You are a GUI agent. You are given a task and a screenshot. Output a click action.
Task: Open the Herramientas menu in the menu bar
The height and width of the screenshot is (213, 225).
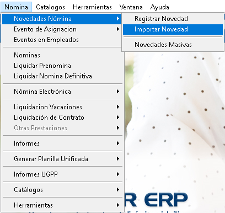(92, 7)
